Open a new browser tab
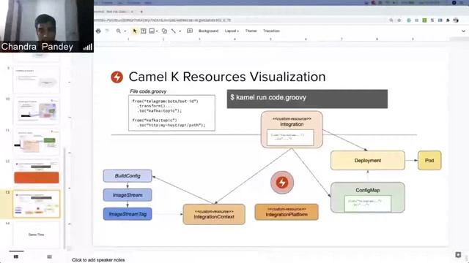The width and height of the screenshot is (469, 263). 141,12
